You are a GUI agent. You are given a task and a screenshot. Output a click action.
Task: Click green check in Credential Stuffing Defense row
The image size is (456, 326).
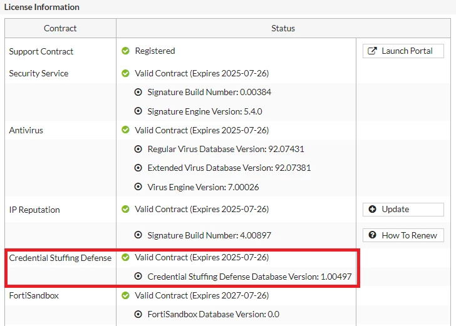point(125,257)
